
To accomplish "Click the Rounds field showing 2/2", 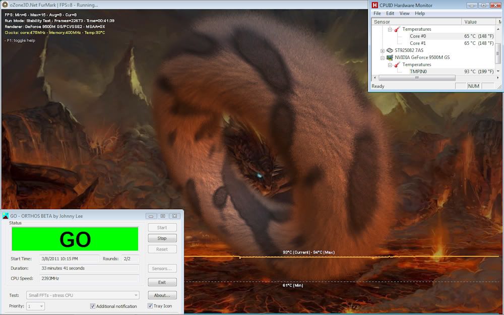I will [131, 259].
